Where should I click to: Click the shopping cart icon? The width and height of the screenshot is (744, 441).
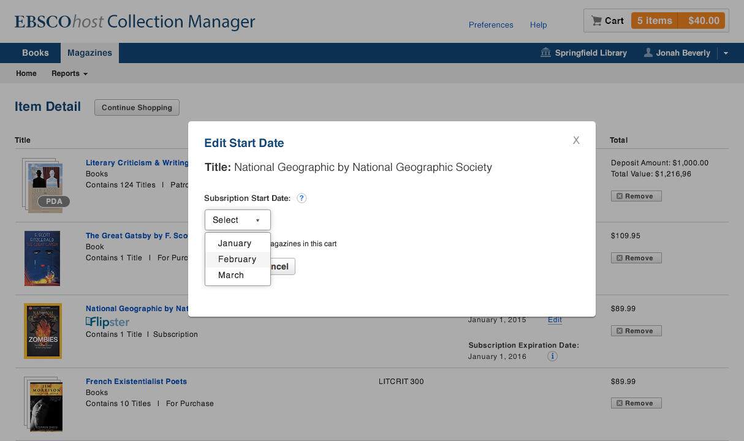click(596, 21)
